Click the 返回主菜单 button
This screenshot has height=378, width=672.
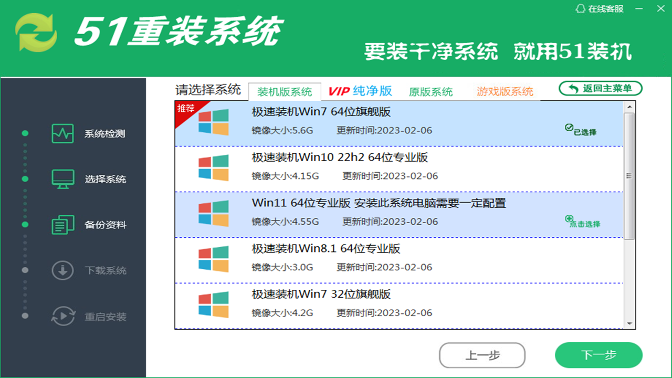coord(600,88)
